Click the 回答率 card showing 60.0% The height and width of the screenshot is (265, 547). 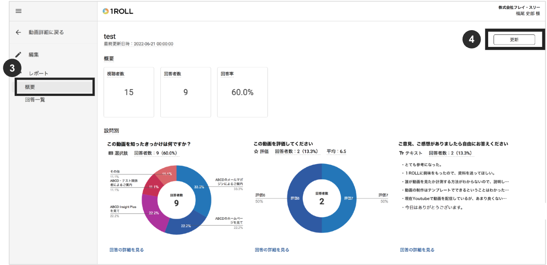click(242, 92)
